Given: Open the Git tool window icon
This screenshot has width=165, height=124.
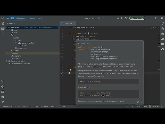Looking at the screenshot, I should [x=3, y=102].
